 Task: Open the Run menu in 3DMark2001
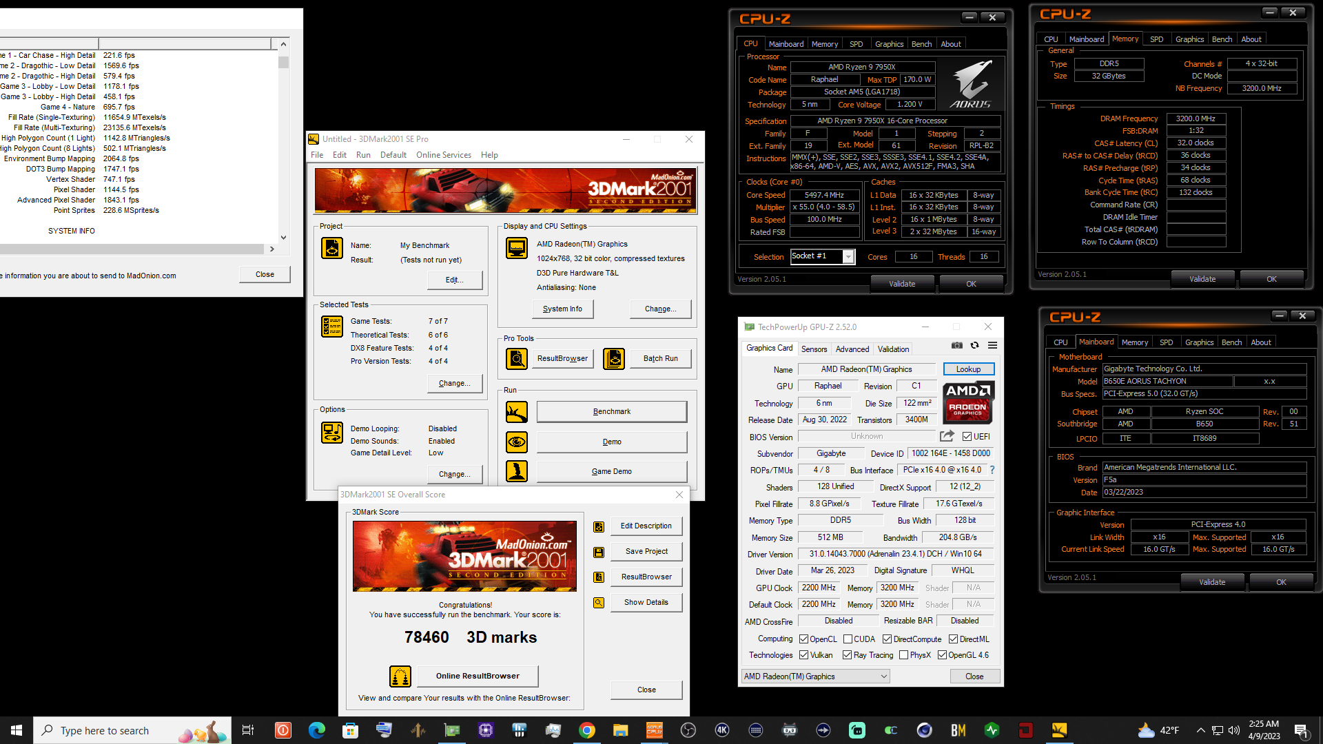coord(363,155)
